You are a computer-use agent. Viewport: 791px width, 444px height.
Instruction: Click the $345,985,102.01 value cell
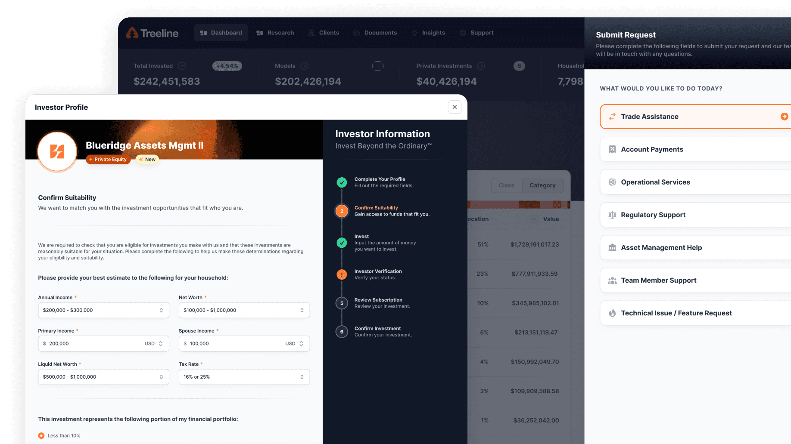(536, 303)
